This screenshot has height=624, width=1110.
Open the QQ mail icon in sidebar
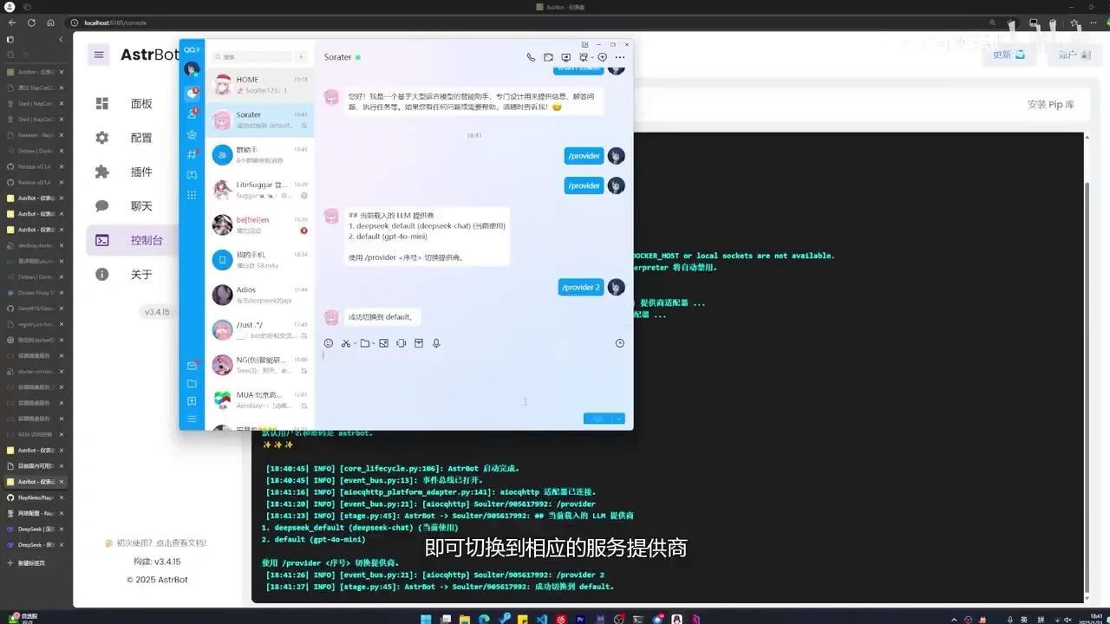tap(192, 366)
